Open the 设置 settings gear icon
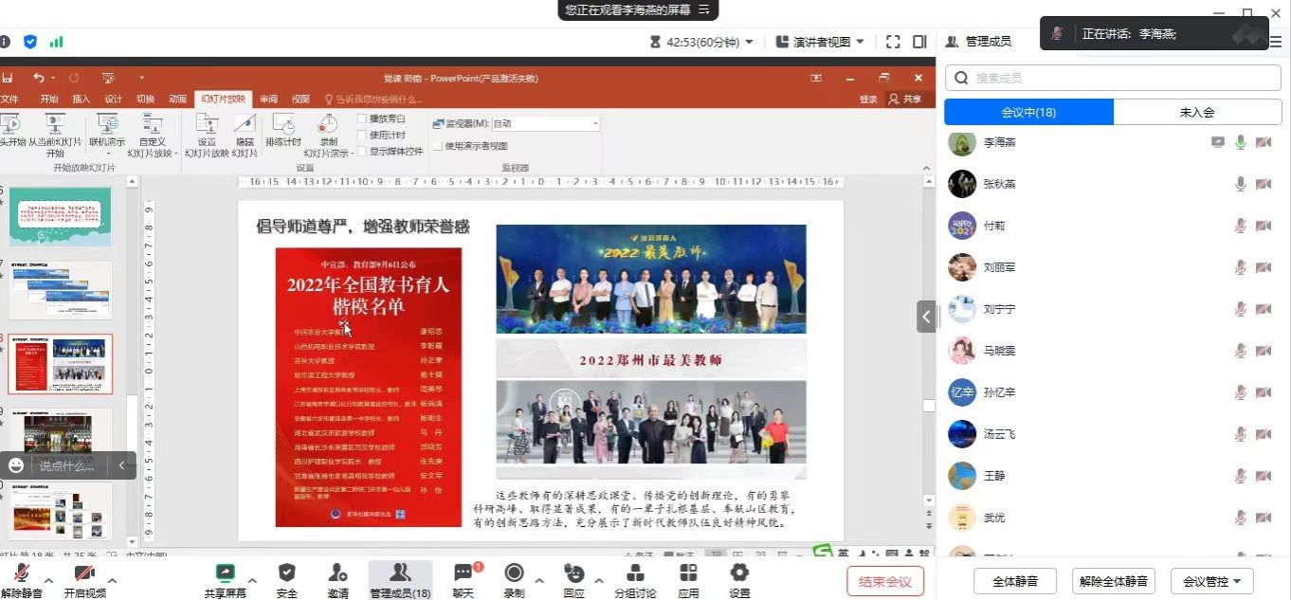Screen dimensions: 1291x600 click(x=739, y=572)
